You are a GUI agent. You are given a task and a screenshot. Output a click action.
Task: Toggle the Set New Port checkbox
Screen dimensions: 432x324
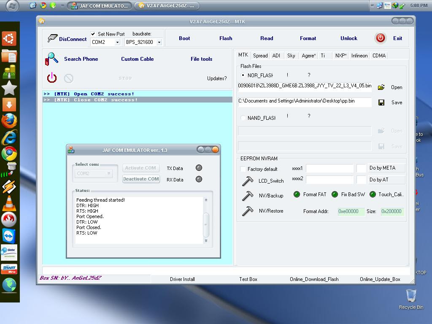tap(93, 34)
